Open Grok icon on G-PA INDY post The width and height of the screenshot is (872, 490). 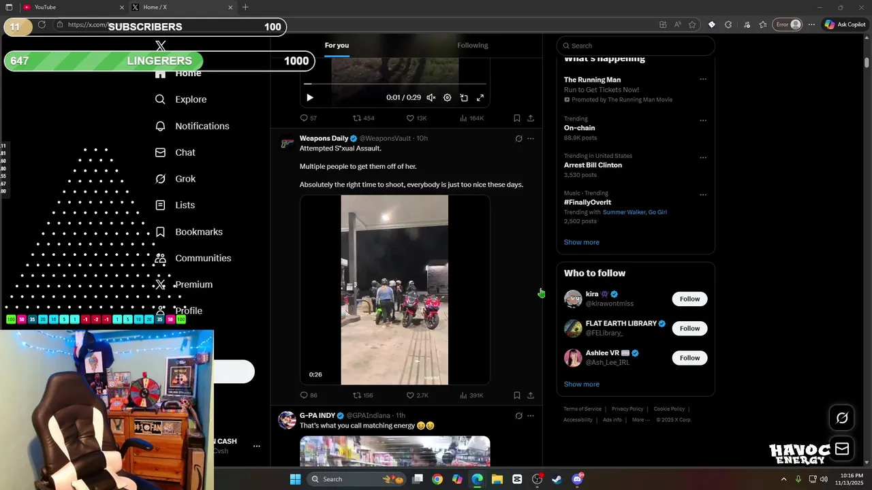(x=518, y=416)
